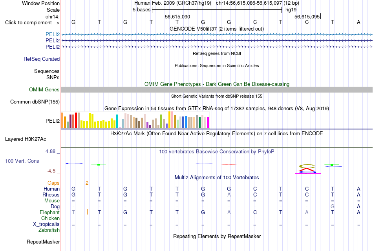Click the faded T in Elephant row

73,212
